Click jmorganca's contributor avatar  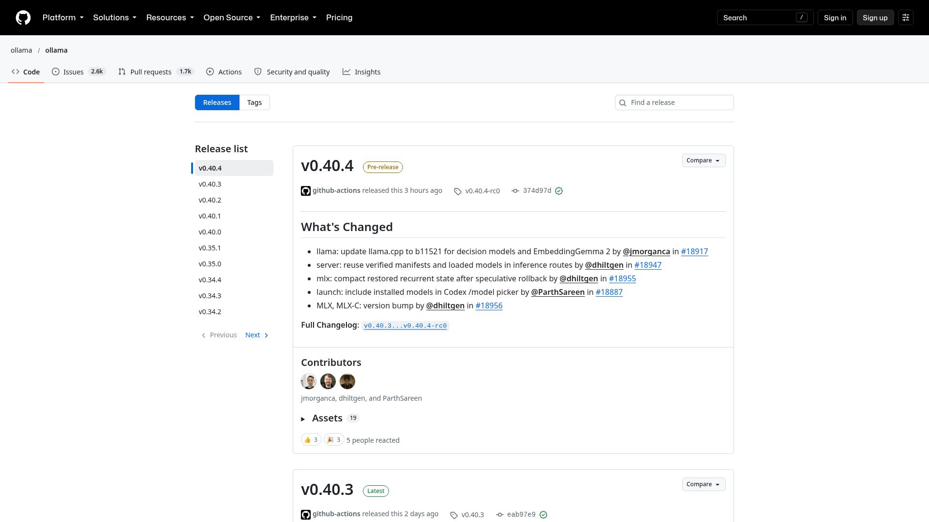click(x=309, y=381)
